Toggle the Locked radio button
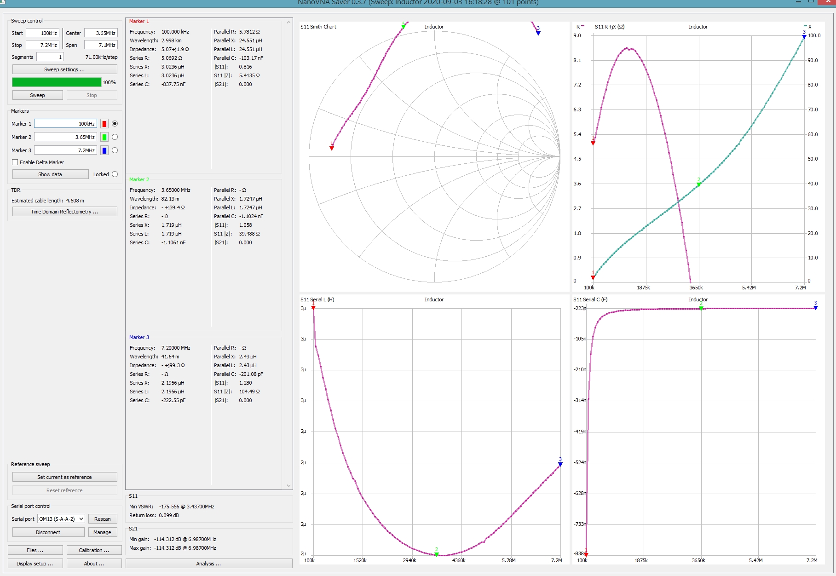Screen dimensions: 836x576 point(115,174)
